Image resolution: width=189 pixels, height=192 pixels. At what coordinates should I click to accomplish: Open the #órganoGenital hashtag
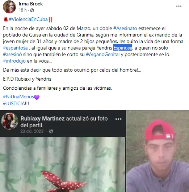click(x=103, y=54)
